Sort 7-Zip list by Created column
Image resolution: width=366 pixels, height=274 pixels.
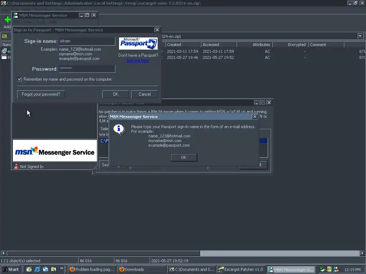click(183, 45)
